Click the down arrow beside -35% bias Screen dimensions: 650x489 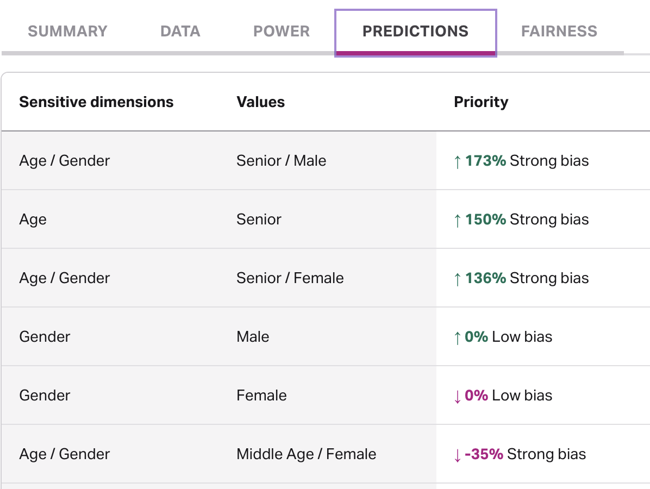click(x=457, y=455)
